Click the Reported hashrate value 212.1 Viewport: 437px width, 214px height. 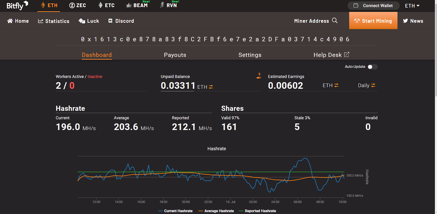(184, 127)
